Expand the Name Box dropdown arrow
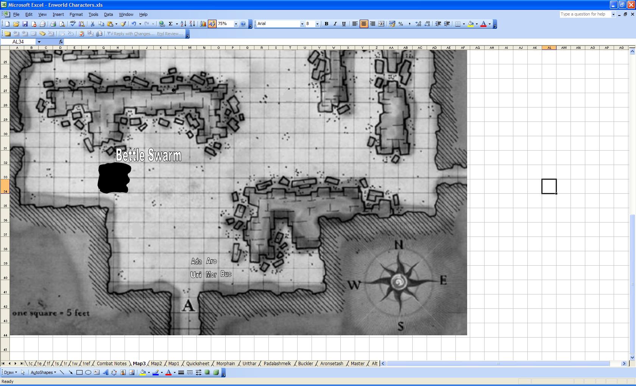This screenshot has width=636, height=386. 39,42
